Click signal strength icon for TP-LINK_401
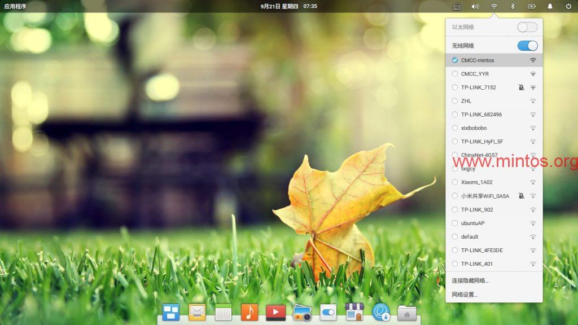 533,264
